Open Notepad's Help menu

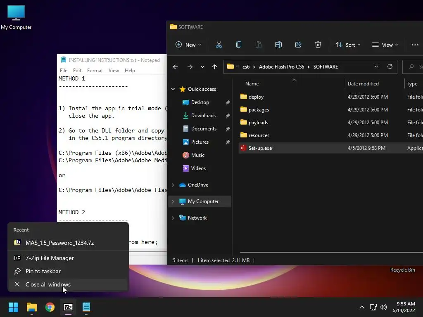[x=130, y=70]
